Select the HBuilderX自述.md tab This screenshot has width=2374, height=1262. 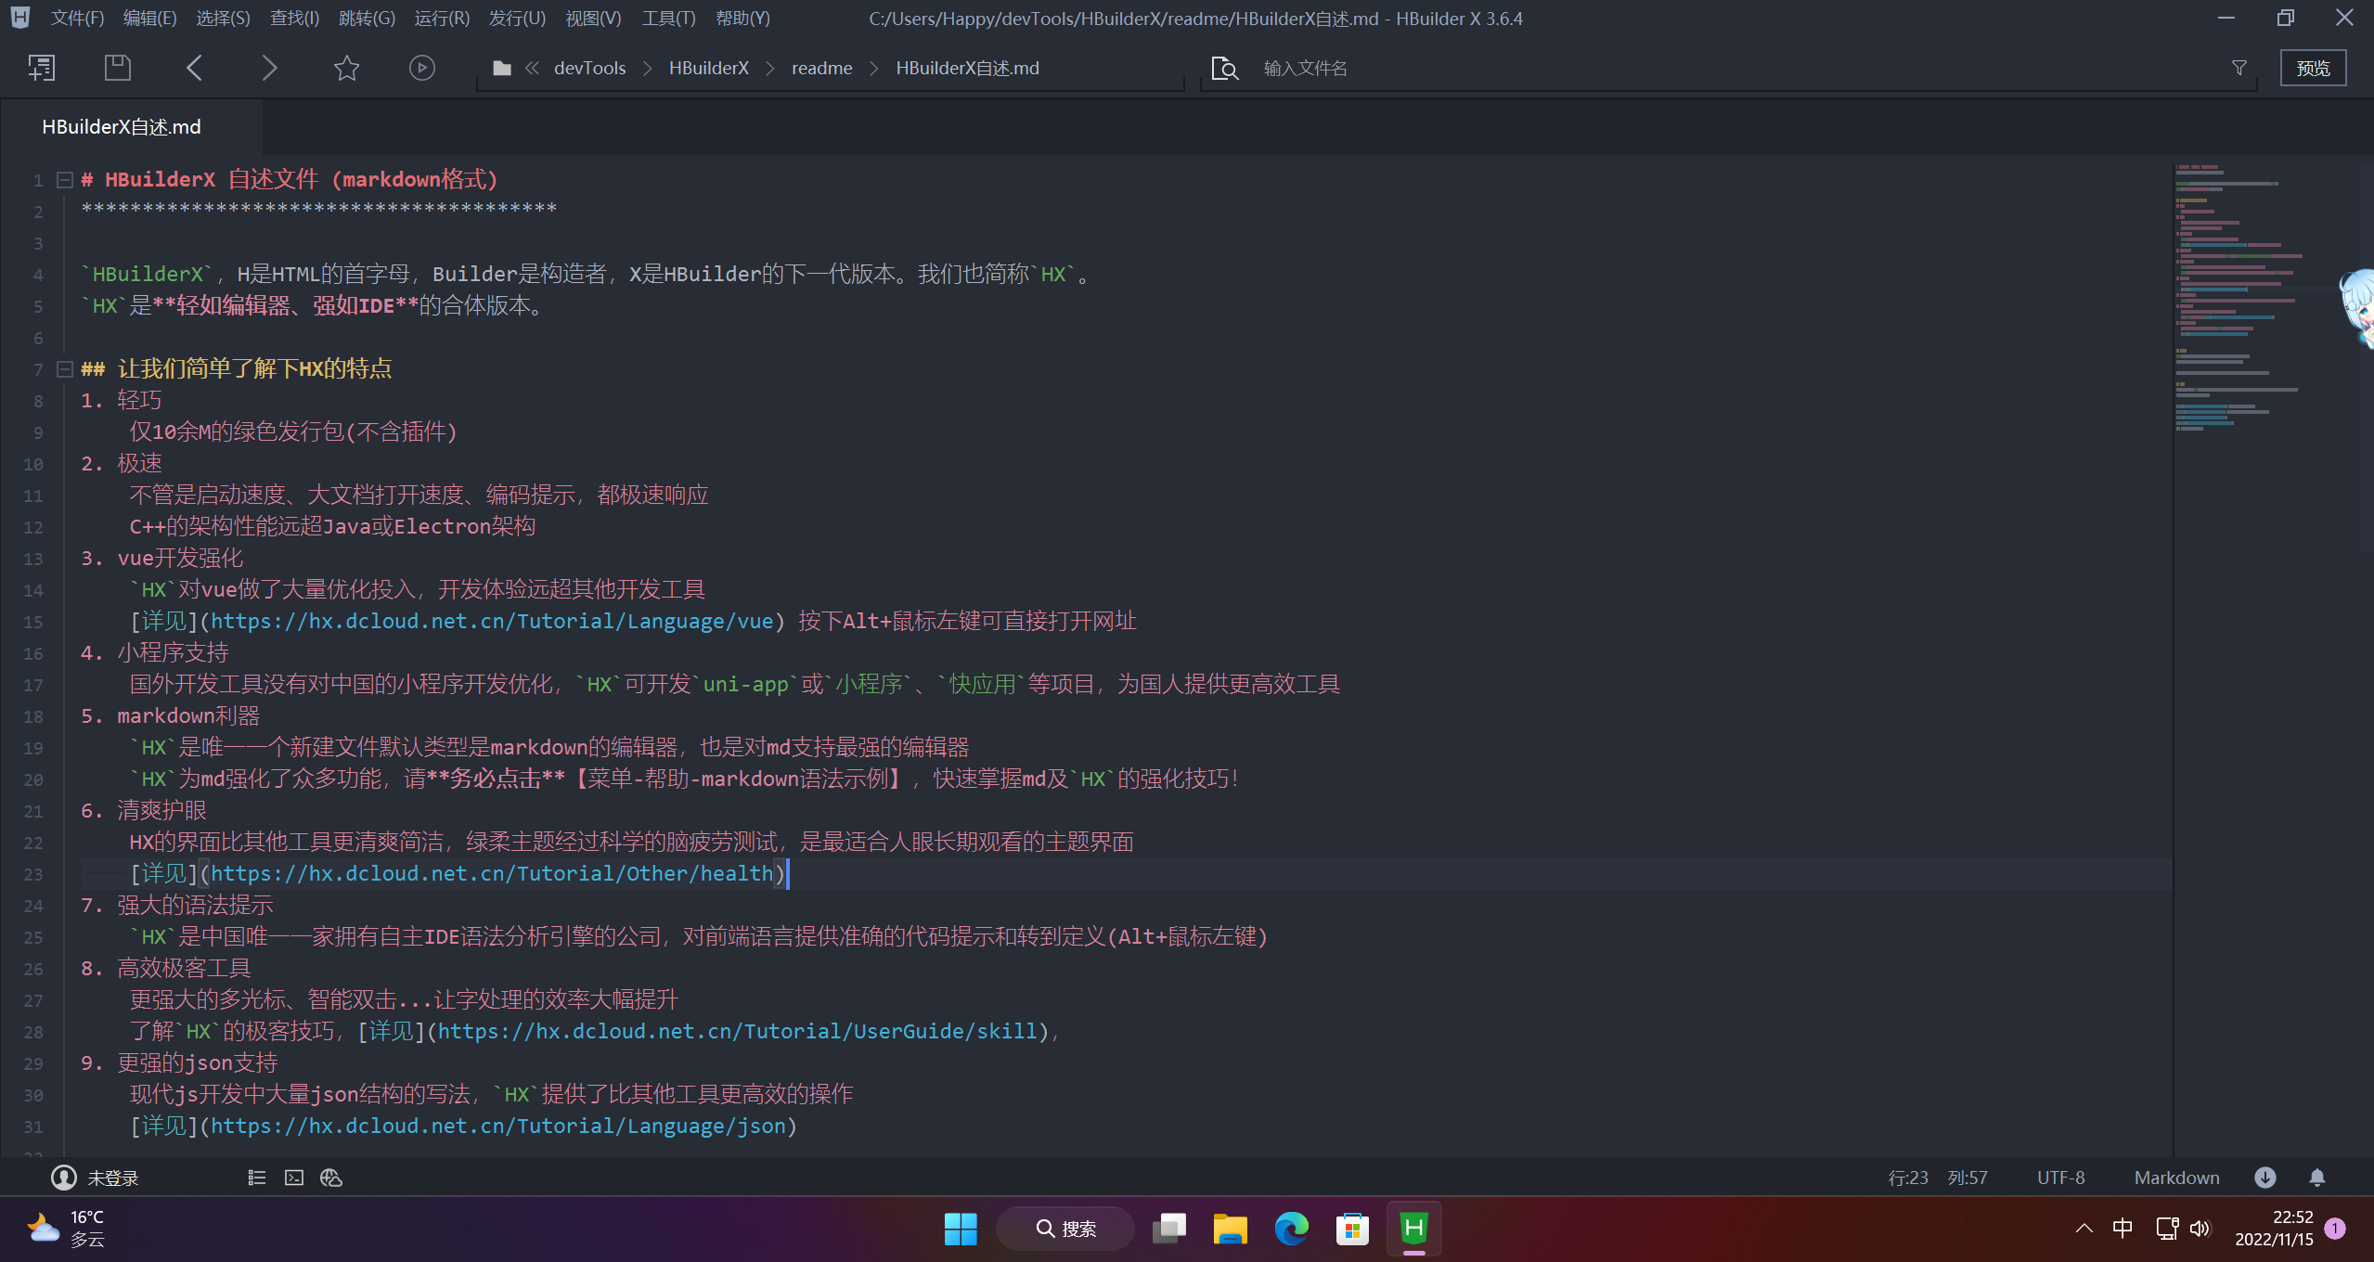click(121, 126)
